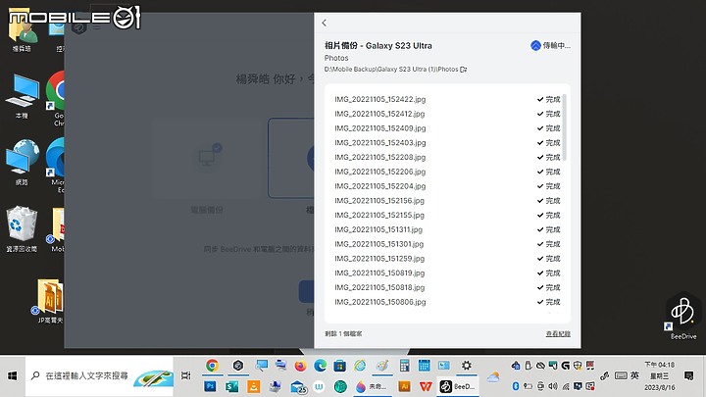Open Calculator from the taskbar
The image size is (706, 397).
pos(404,366)
